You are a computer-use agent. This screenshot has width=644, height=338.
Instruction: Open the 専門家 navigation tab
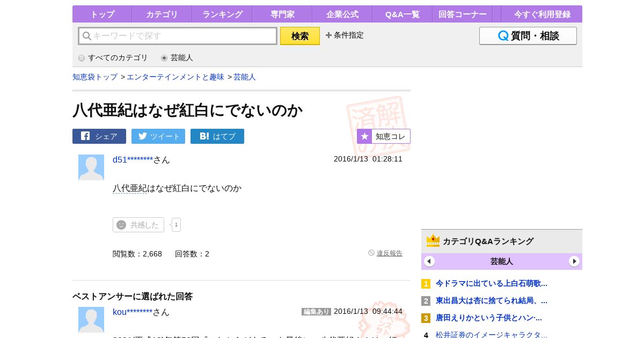pos(282,14)
